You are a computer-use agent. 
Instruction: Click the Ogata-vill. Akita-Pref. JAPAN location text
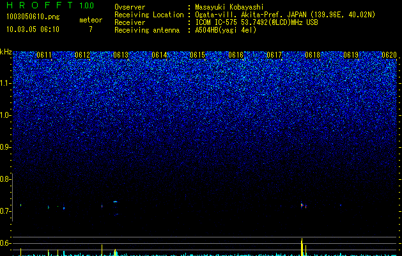coord(285,15)
